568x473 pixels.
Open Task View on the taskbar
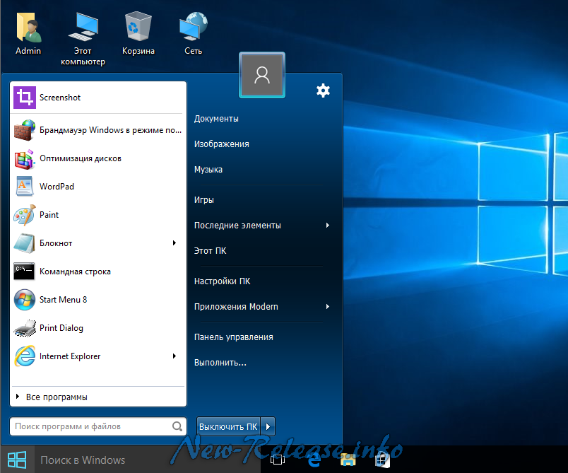278,460
